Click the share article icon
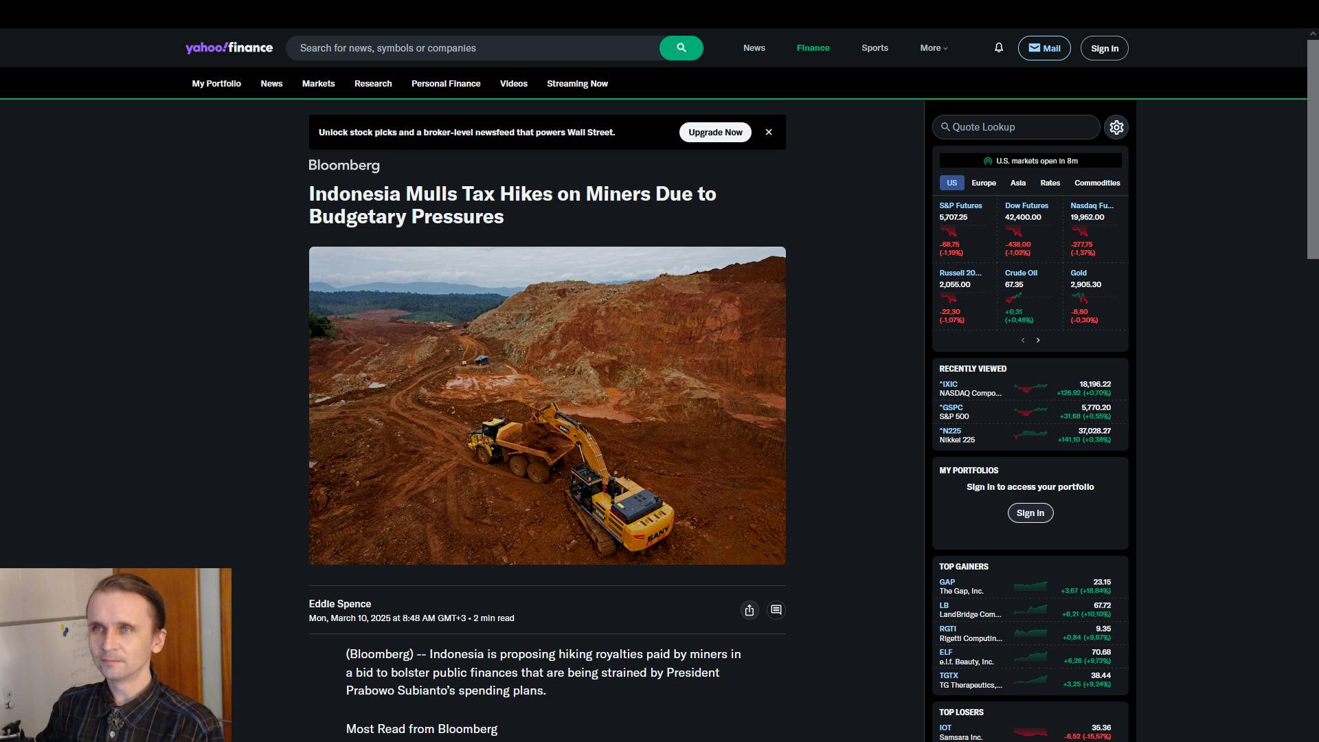This screenshot has width=1319, height=742. 749,610
